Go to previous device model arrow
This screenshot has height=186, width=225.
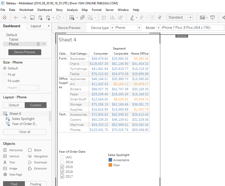tap(158, 28)
